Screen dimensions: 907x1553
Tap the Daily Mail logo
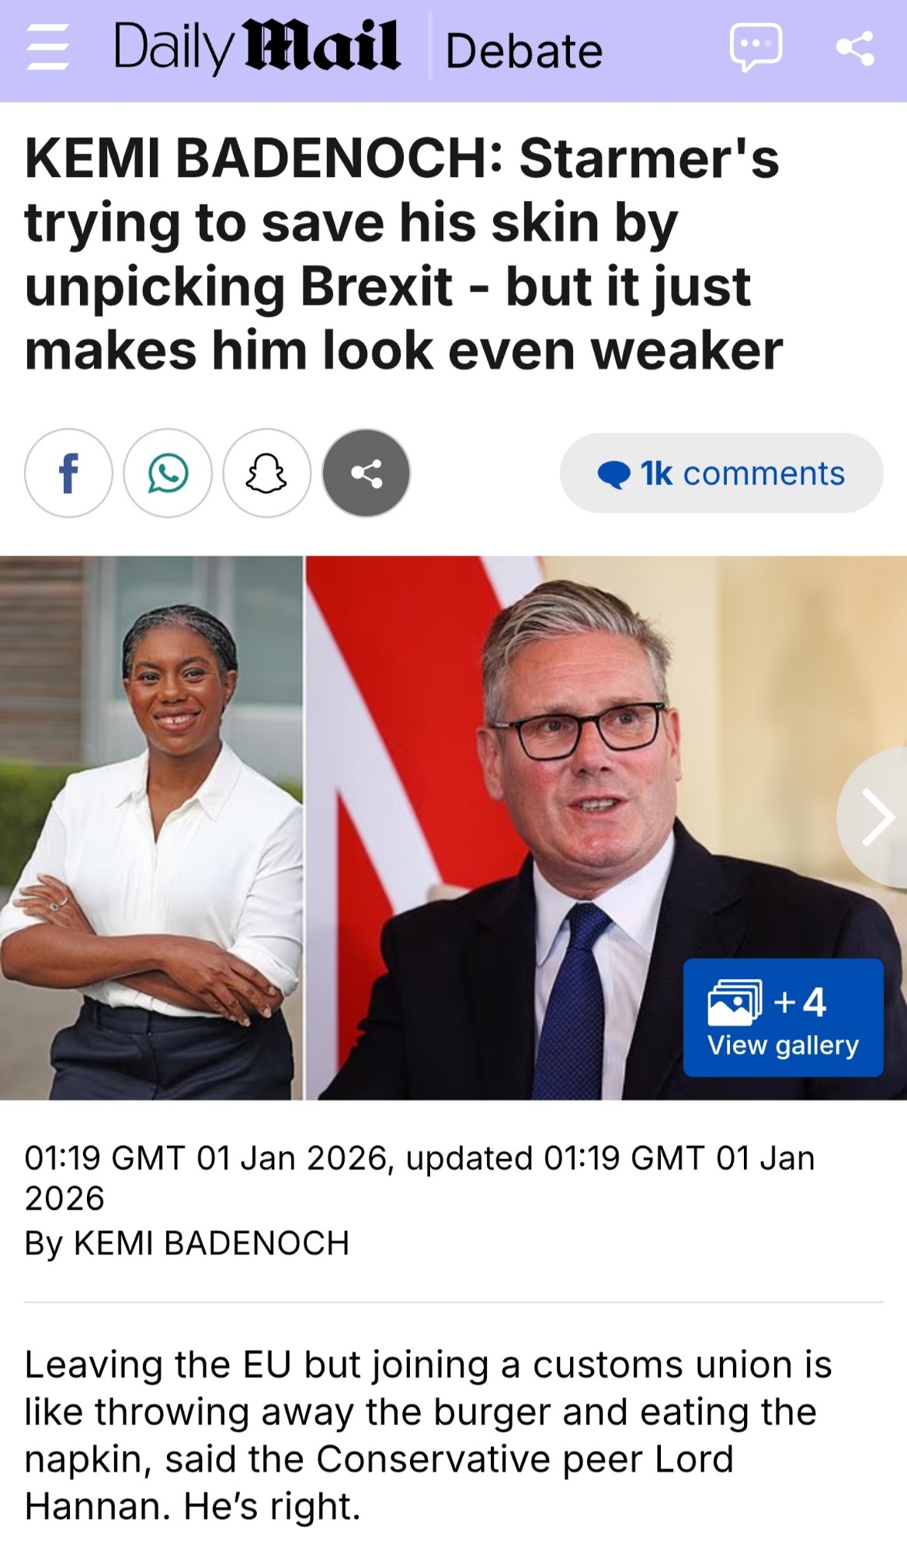(257, 47)
